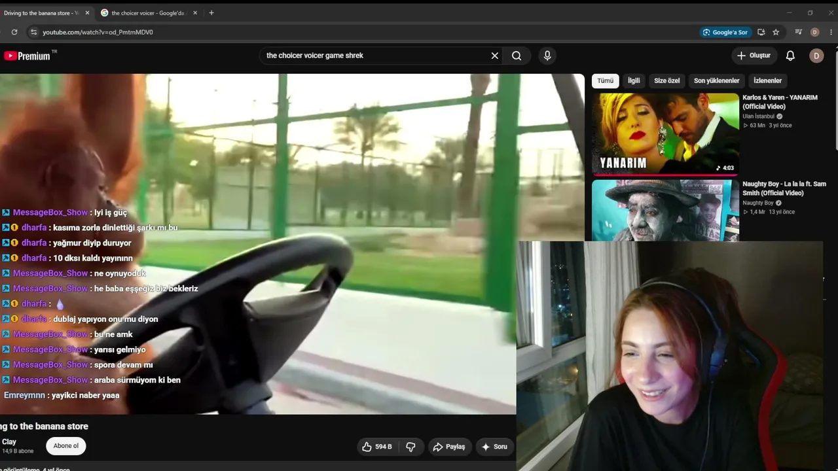838x471 pixels.
Task: Select the 'Tümü' filter chip
Action: pyautogui.click(x=606, y=80)
